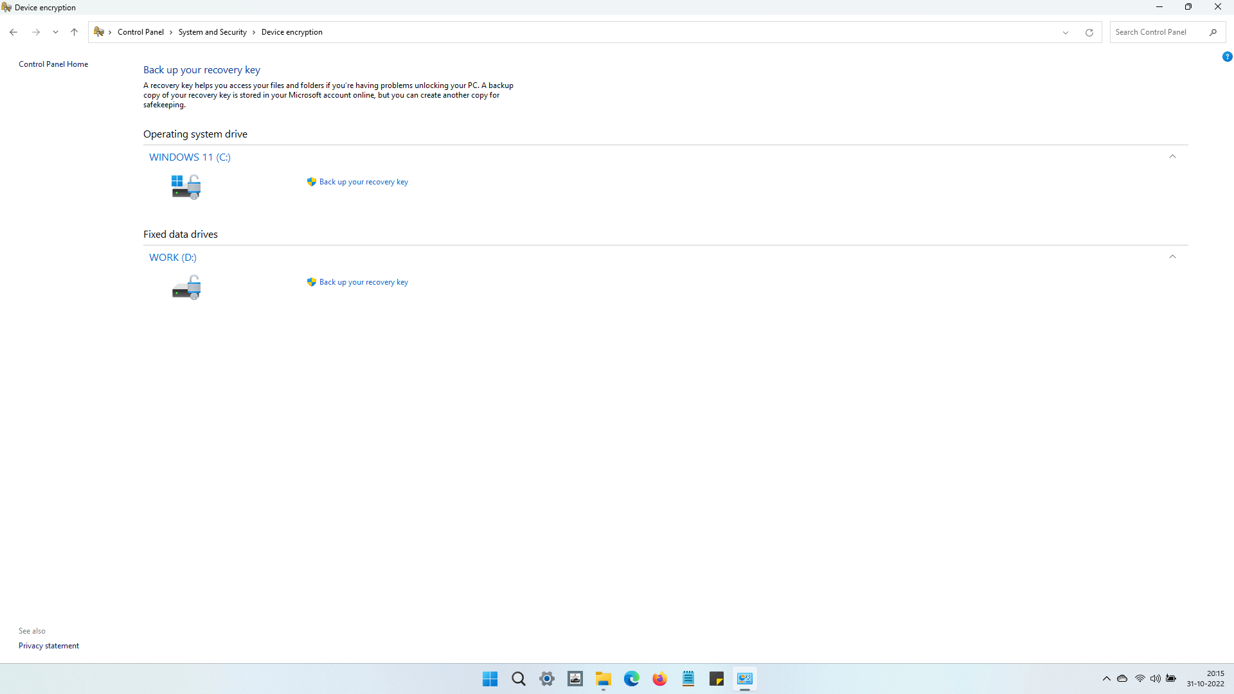Screen dimensions: 1234x694
Task: Back up recovery key for C: drive
Action: [363, 182]
